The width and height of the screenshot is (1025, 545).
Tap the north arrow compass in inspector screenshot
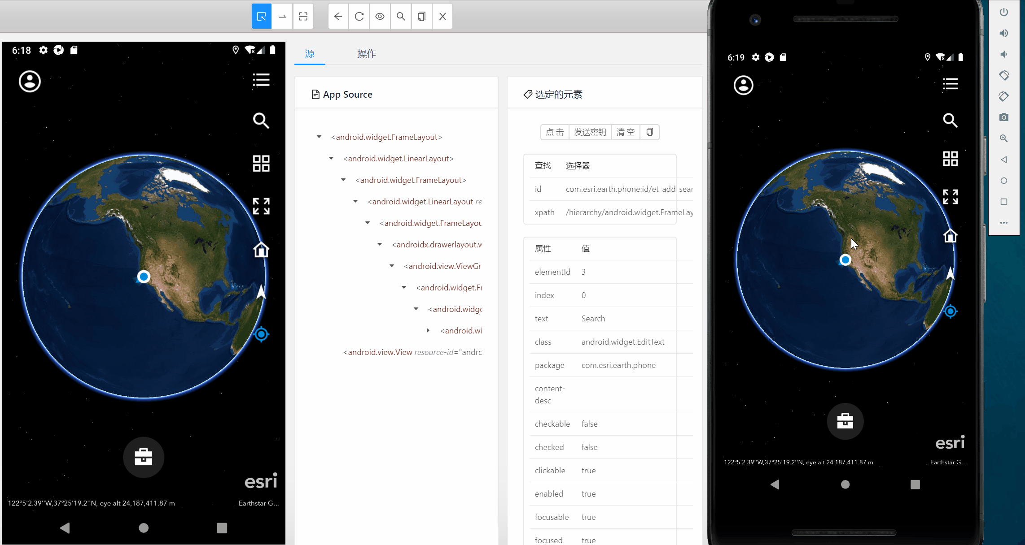261,292
